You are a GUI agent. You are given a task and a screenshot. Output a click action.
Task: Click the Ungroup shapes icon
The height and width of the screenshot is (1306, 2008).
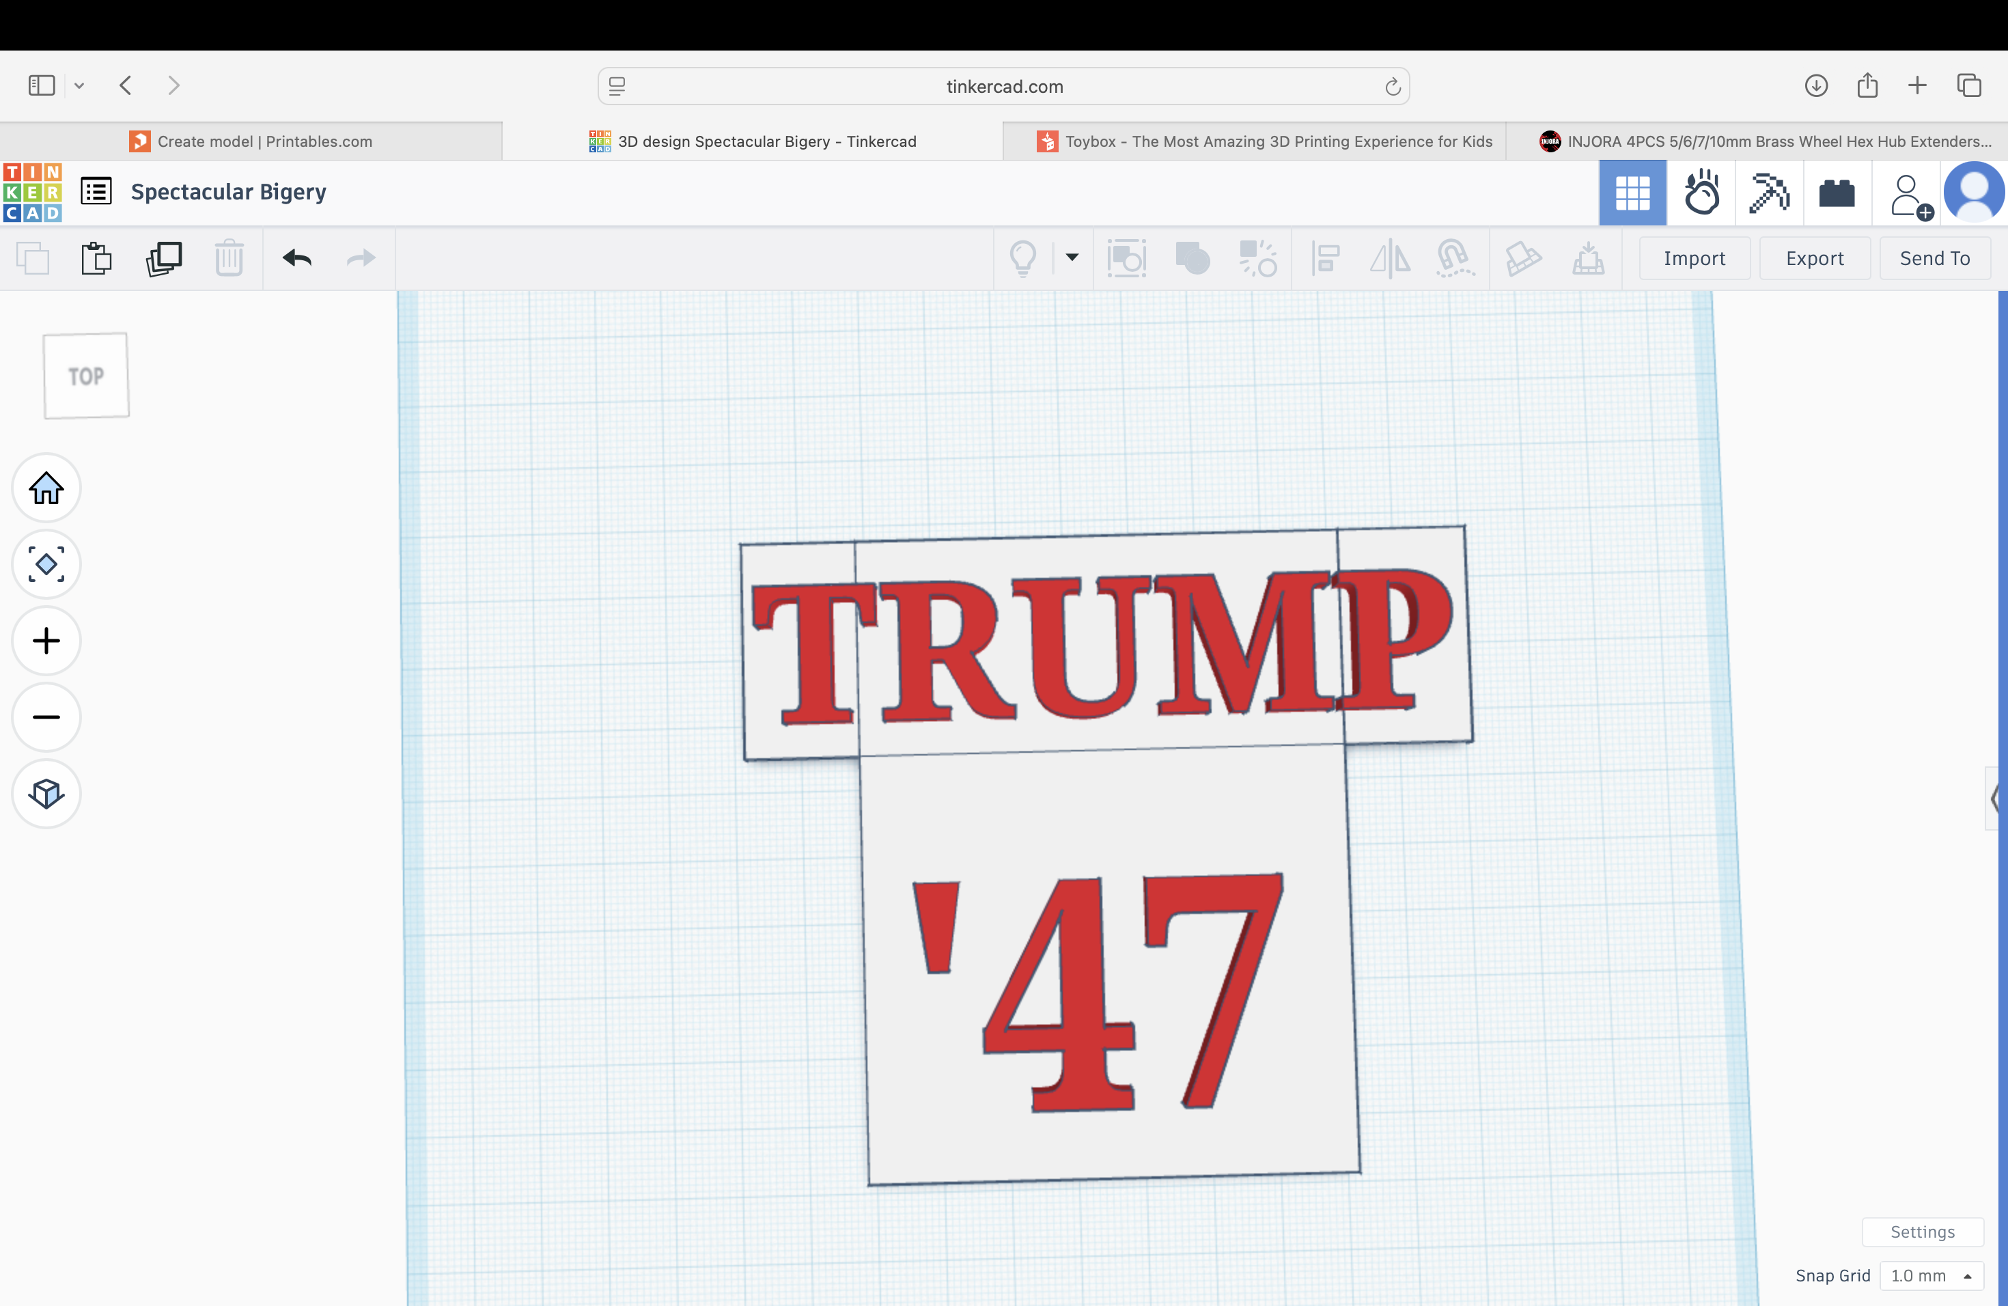[1257, 258]
